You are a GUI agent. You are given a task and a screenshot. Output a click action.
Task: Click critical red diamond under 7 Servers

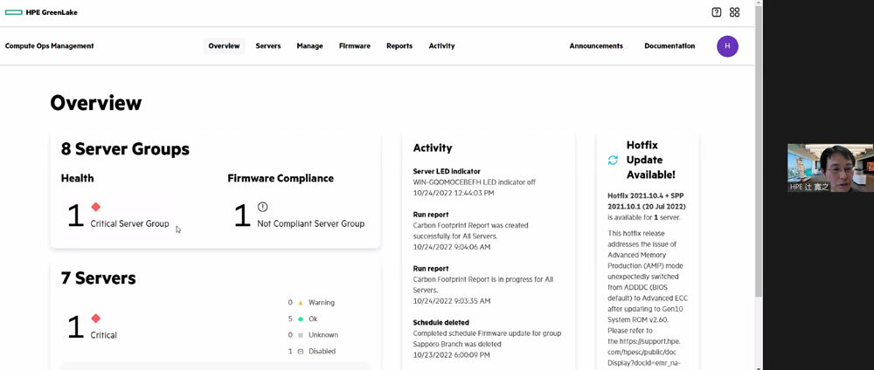[96, 319]
